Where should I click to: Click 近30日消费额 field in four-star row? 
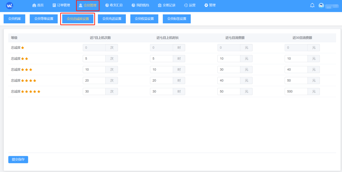[x=296, y=81]
